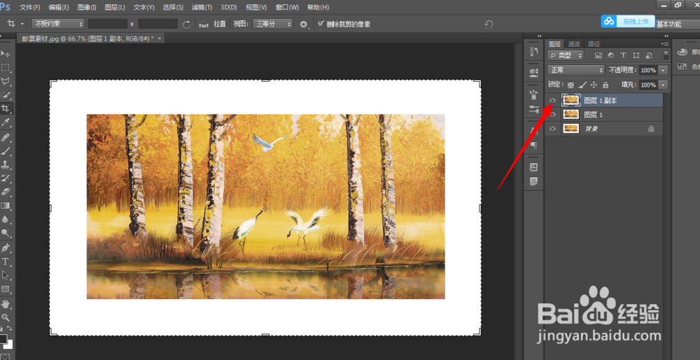The height and width of the screenshot is (360, 700).
Task: Select the Rectangle shape tool
Action: point(6,289)
